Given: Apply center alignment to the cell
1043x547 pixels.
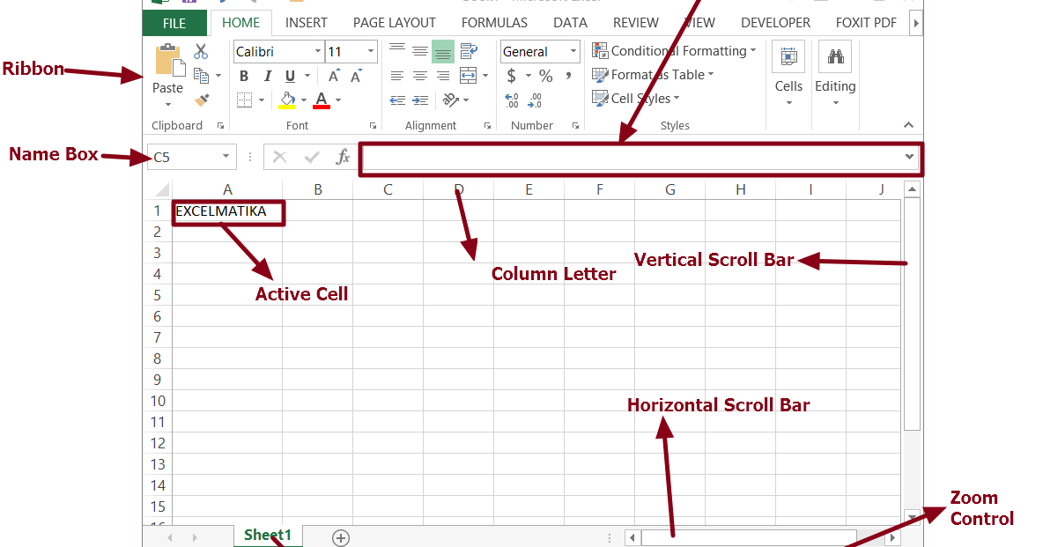Looking at the screenshot, I should point(418,75).
